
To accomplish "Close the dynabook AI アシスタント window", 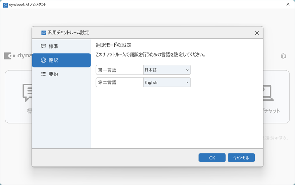I will pos(288,4).
